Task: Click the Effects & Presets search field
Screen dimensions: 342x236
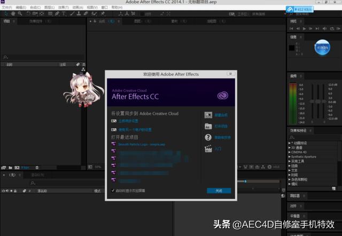Action: (314, 137)
